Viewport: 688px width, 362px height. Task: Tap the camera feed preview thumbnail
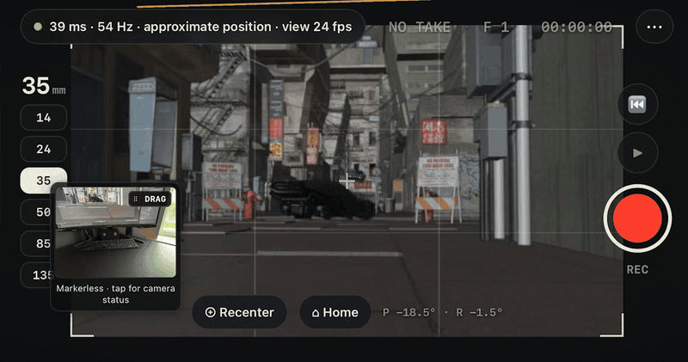tap(115, 232)
